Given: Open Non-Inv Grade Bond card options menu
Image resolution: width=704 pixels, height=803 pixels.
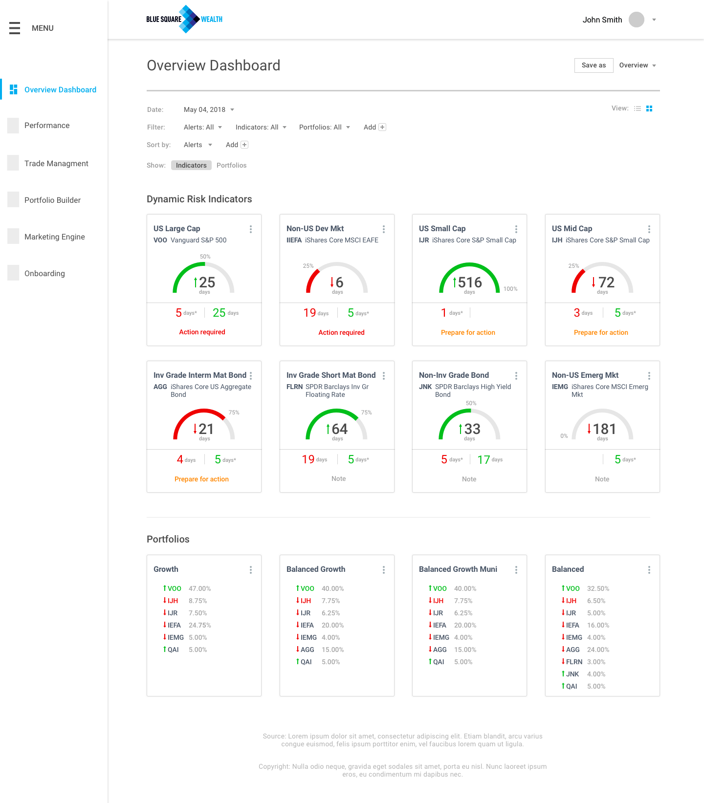Looking at the screenshot, I should click(516, 376).
